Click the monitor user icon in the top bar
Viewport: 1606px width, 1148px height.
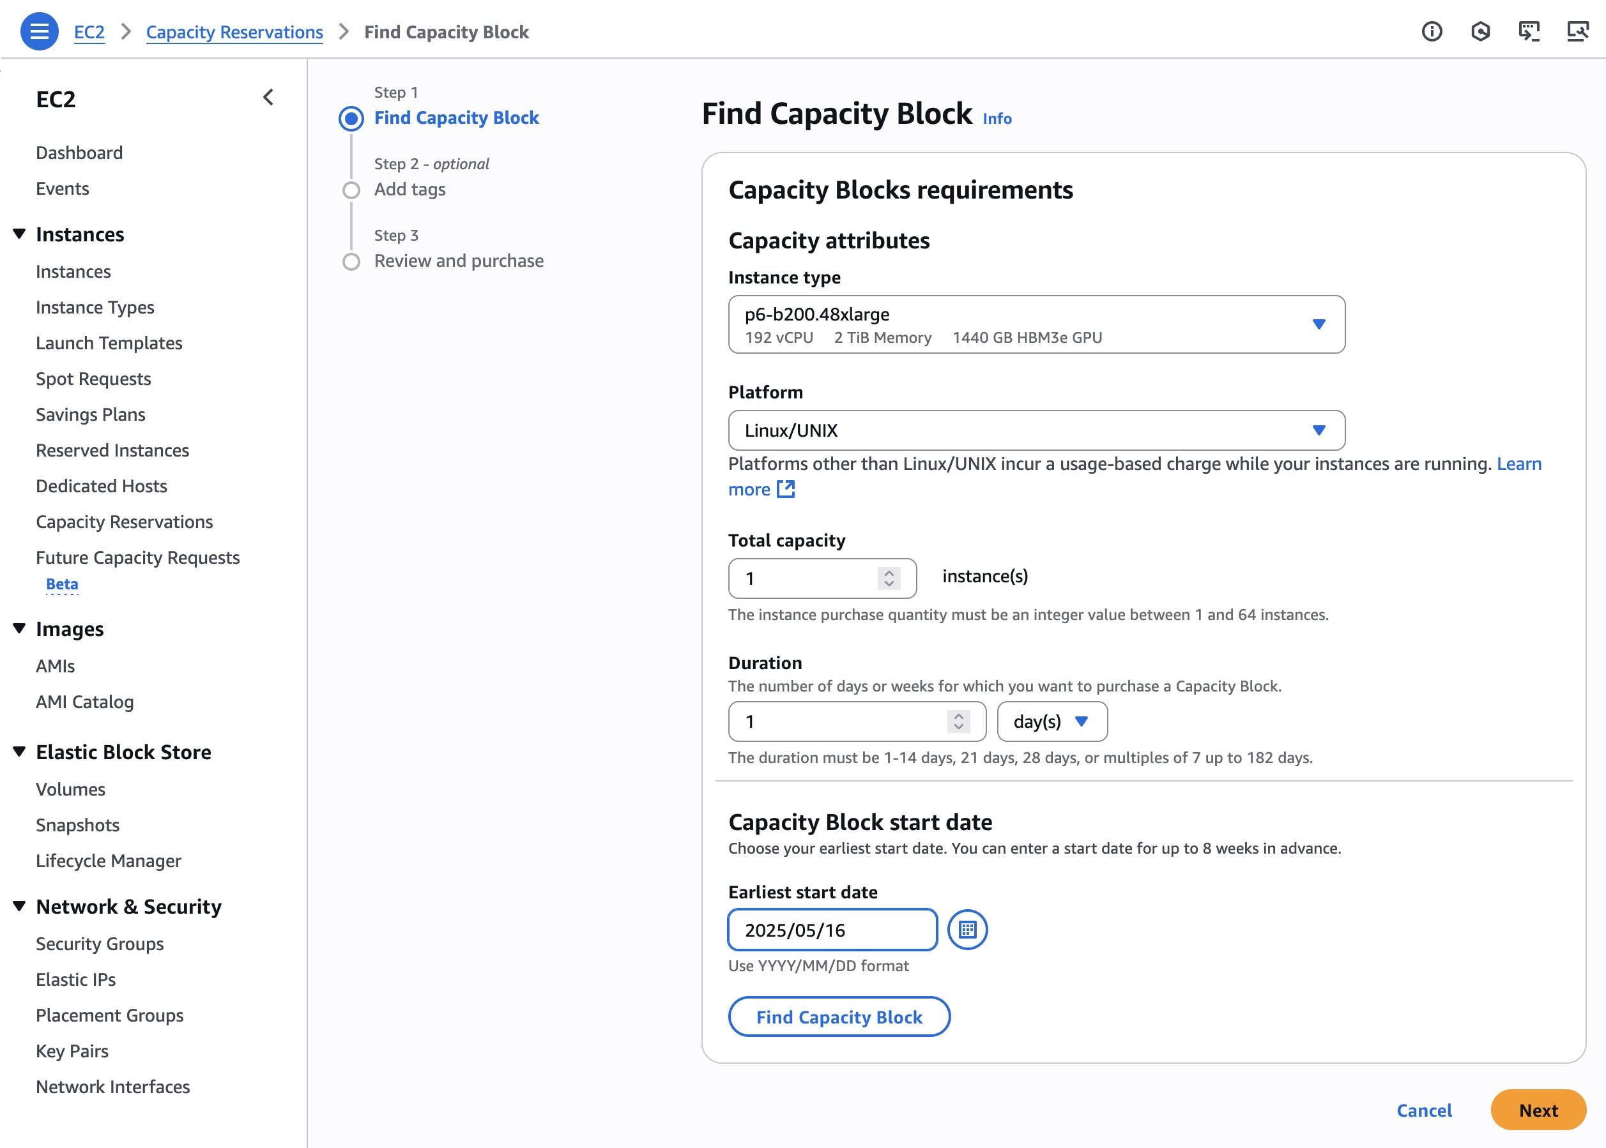tap(1578, 32)
